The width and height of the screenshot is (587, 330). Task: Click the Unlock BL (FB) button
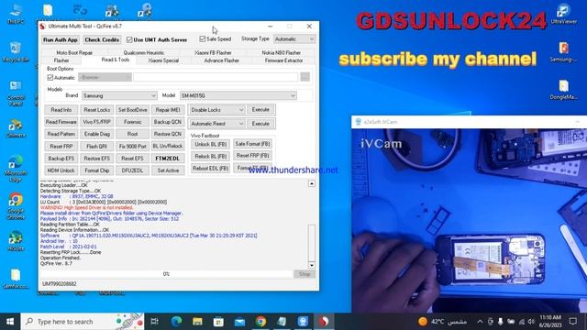click(211, 144)
